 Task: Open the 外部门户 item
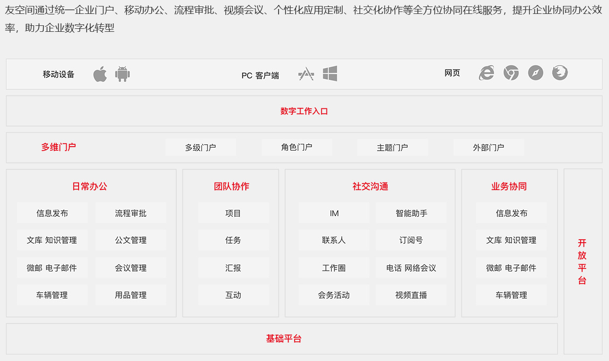click(x=488, y=147)
